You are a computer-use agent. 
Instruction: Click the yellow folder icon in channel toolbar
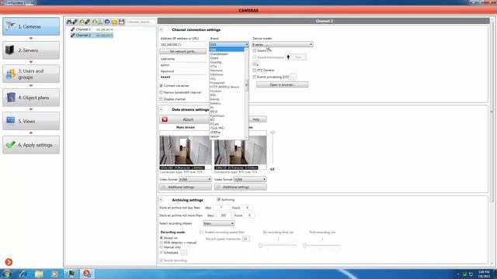click(114, 22)
